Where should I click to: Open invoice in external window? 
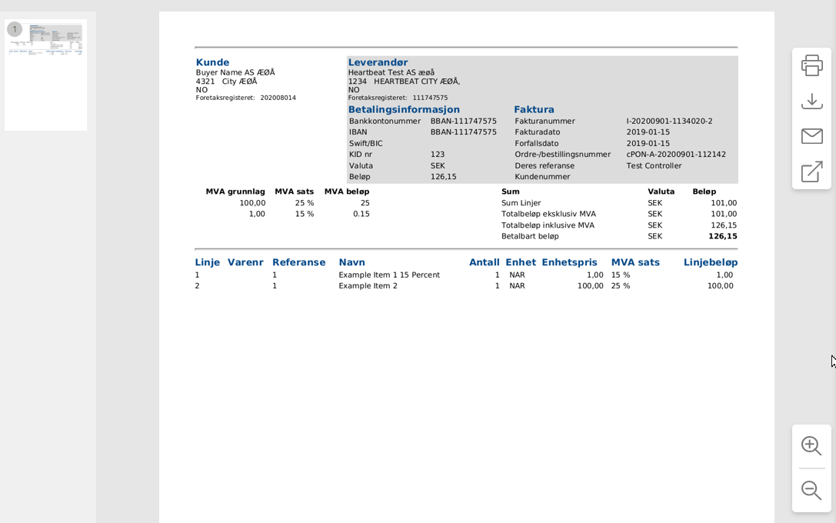click(x=811, y=172)
